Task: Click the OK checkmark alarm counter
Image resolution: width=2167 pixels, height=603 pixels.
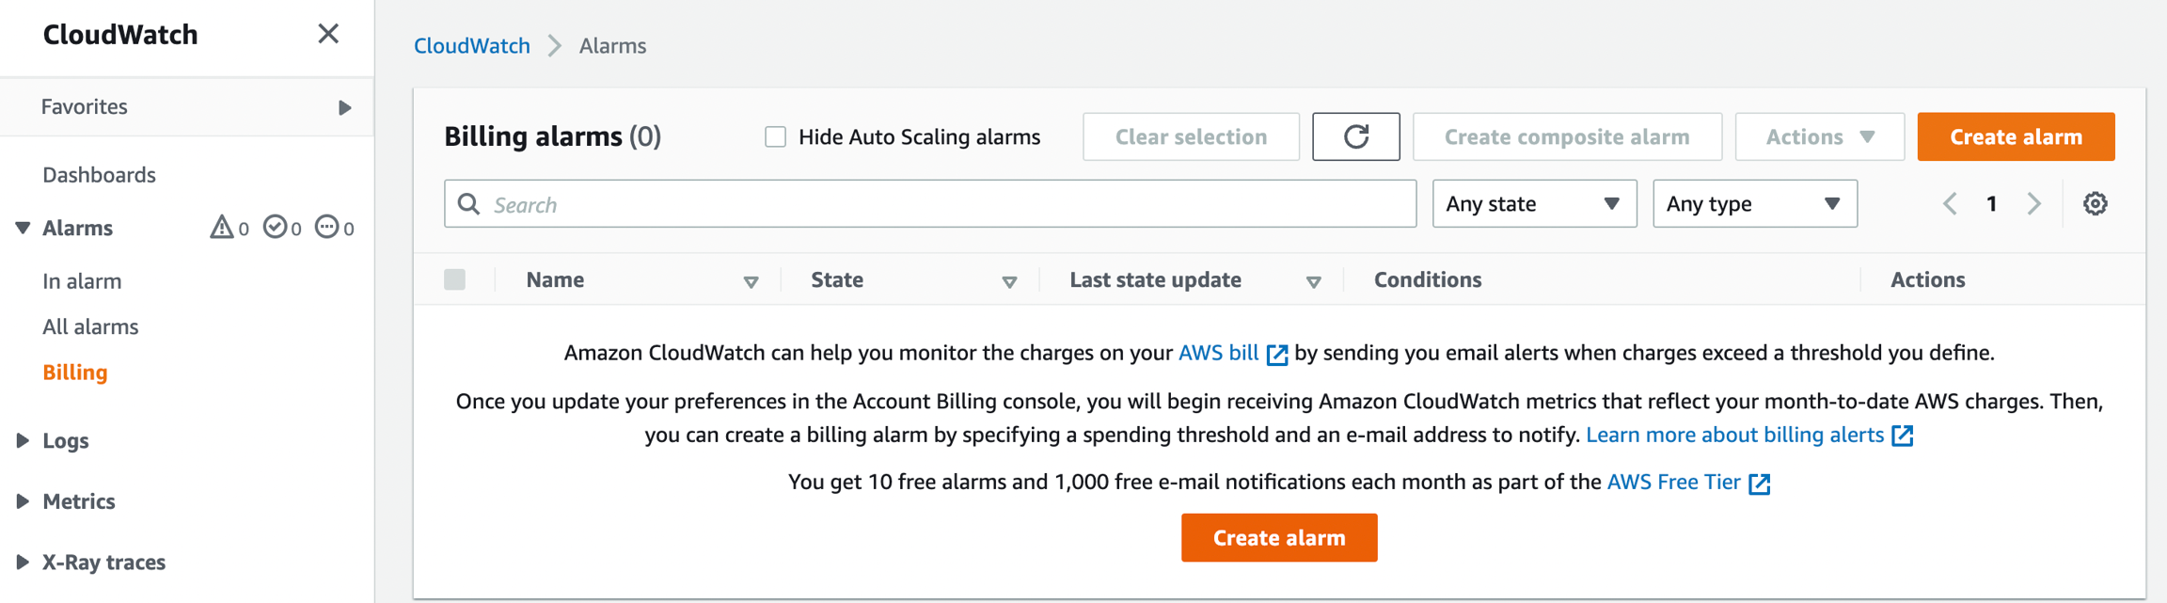Action: (282, 228)
